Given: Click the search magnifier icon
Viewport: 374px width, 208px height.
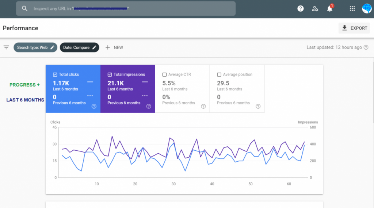Looking at the screenshot, I should pyautogui.click(x=24, y=9).
